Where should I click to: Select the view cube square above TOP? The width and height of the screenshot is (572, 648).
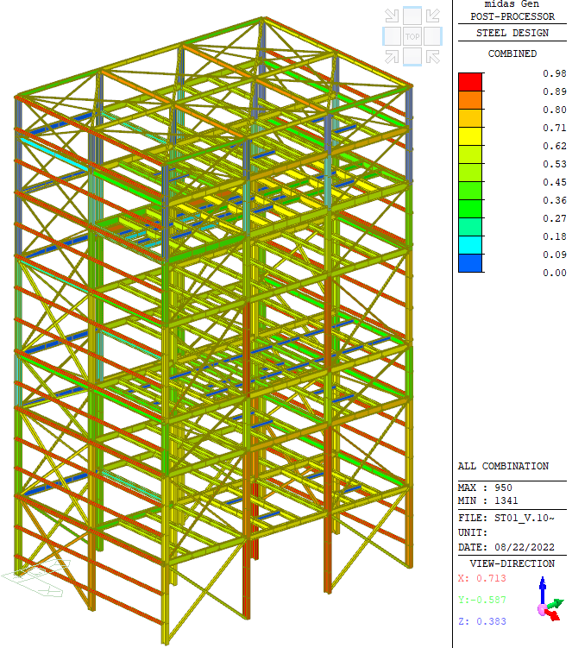click(412, 16)
